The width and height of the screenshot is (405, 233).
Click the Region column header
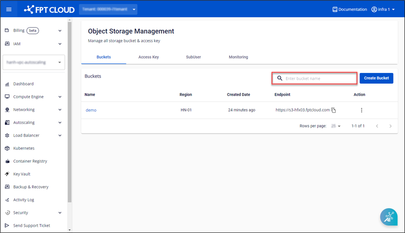coord(186,94)
